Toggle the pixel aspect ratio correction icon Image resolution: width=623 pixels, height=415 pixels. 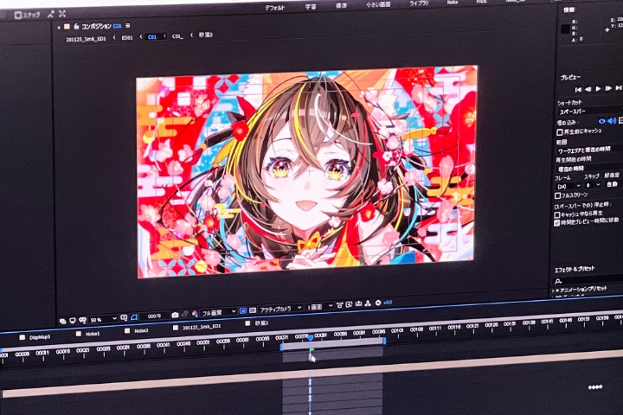[339, 305]
